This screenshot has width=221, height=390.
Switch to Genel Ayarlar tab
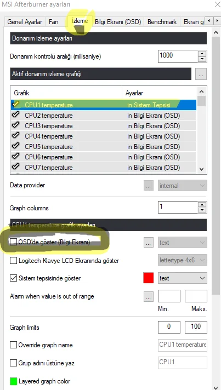(x=25, y=22)
